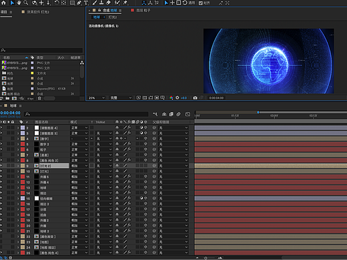
Task: Show layer 4 using its visibility box
Action: [x=1, y=139]
